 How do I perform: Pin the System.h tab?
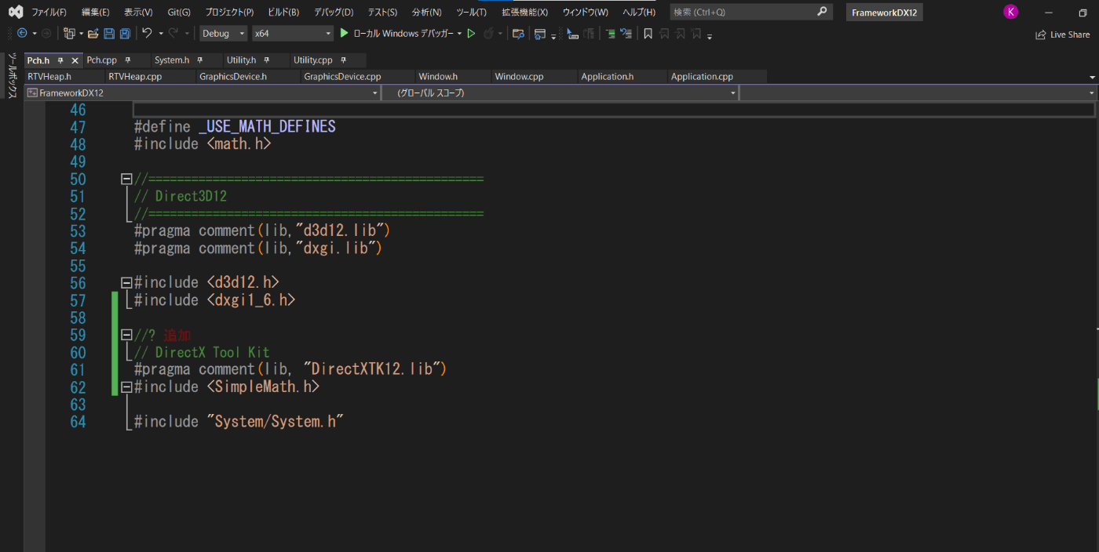point(199,60)
